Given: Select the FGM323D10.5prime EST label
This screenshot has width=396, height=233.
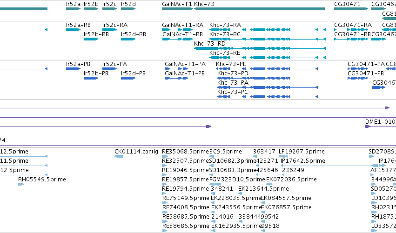Looking at the screenshot, I should click(x=237, y=180).
